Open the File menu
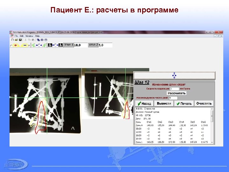The width and height of the screenshot is (229, 172). 16,36
